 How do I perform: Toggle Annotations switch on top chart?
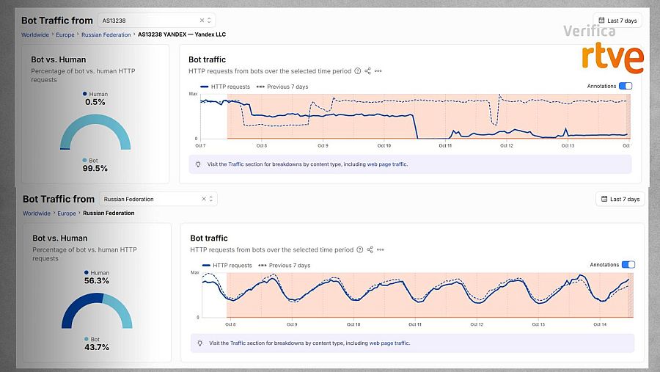[626, 86]
